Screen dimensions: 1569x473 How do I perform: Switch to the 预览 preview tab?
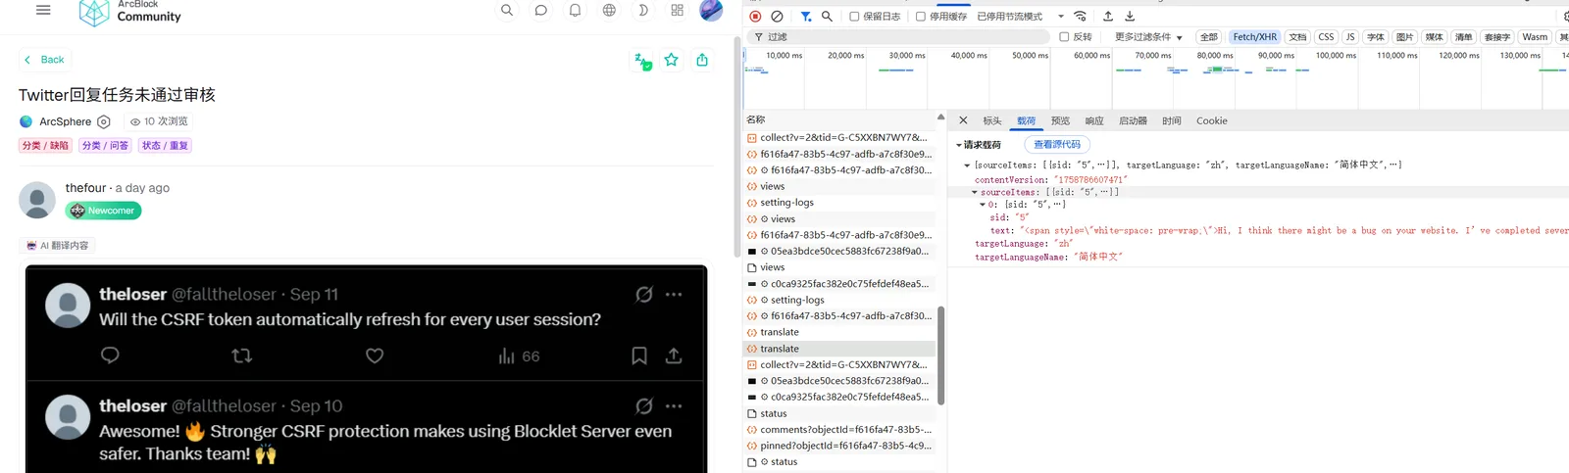point(1060,121)
